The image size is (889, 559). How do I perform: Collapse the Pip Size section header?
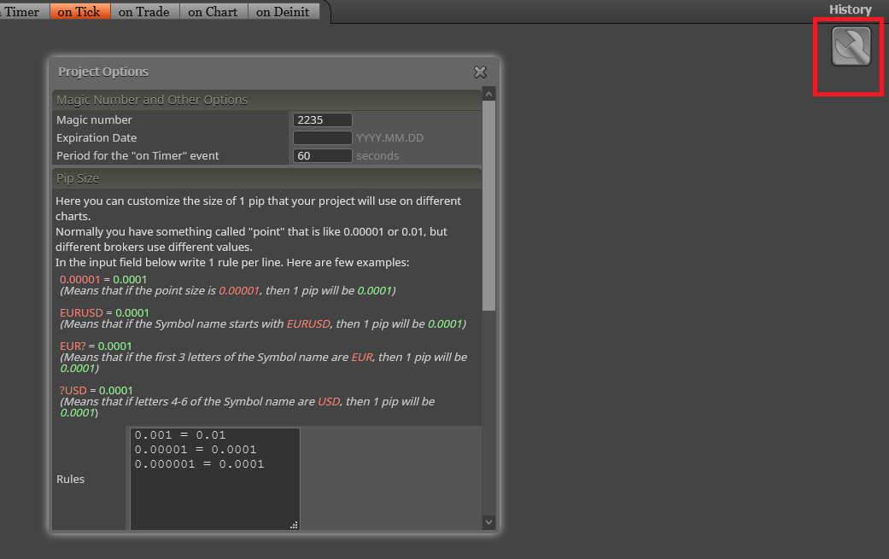pyautogui.click(x=266, y=178)
